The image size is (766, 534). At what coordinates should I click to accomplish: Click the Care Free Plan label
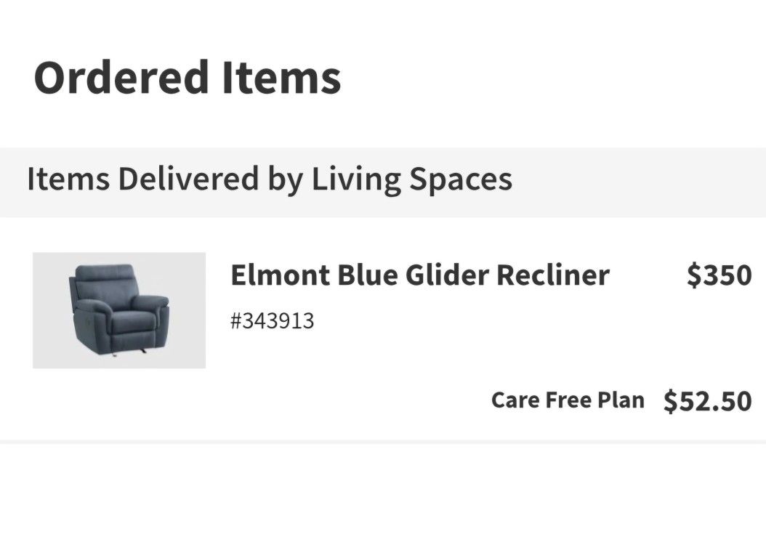click(568, 400)
